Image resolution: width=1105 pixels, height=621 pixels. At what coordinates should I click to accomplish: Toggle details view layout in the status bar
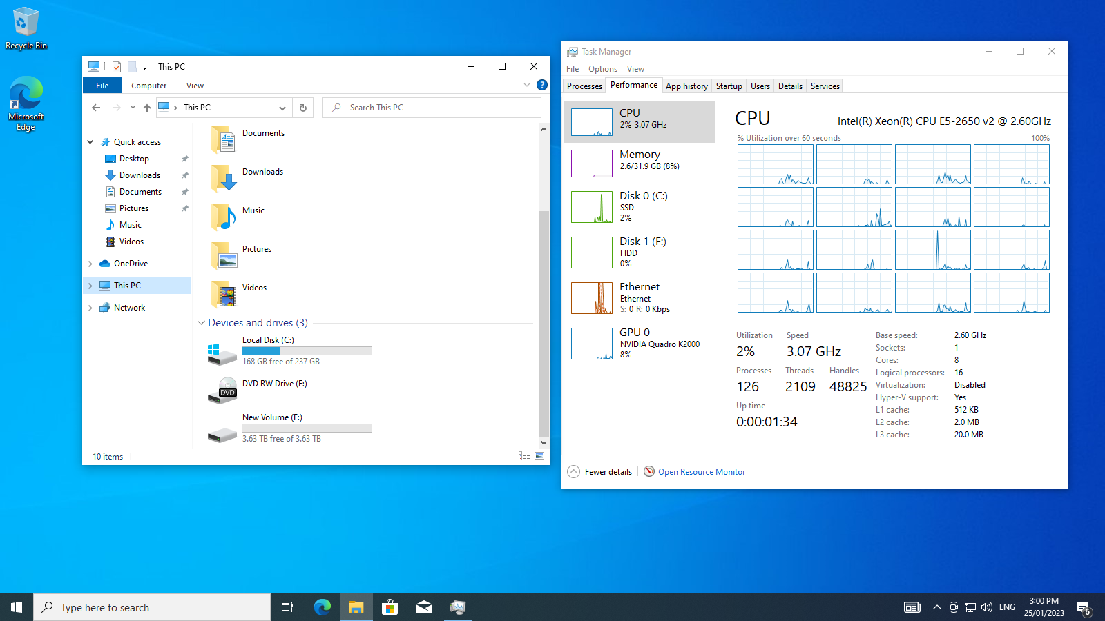(x=524, y=456)
